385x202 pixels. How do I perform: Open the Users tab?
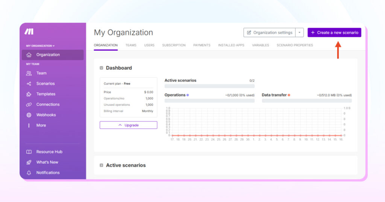click(149, 45)
